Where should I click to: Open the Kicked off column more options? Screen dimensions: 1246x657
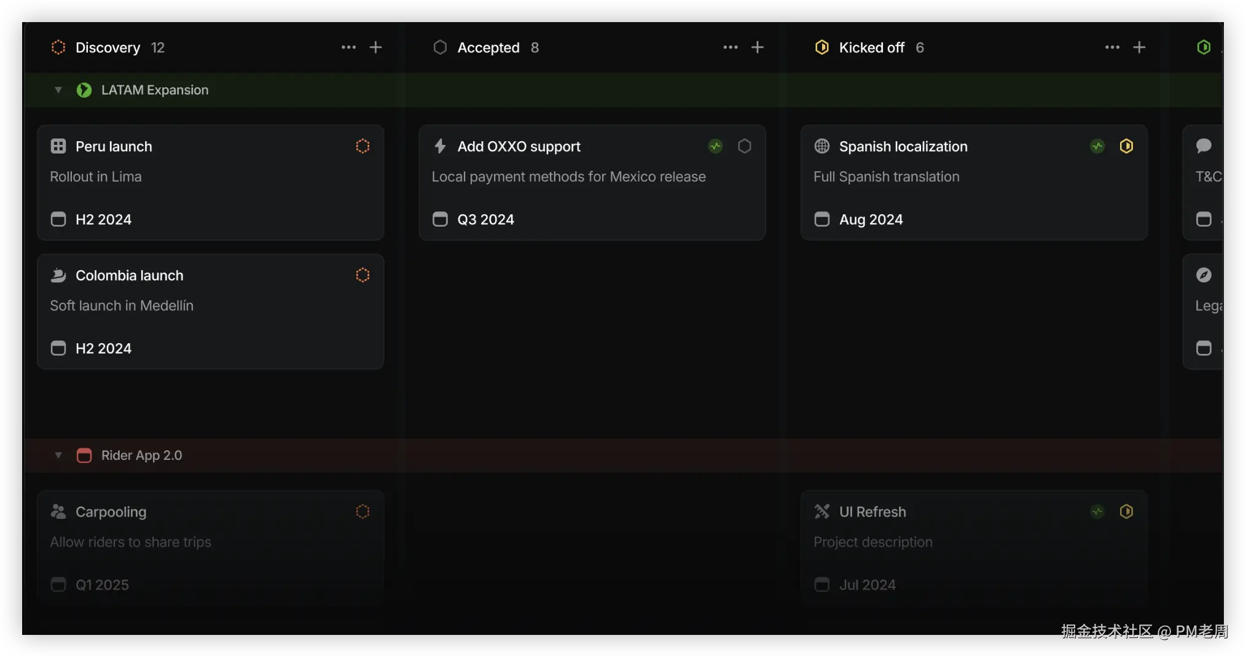pyautogui.click(x=1112, y=47)
